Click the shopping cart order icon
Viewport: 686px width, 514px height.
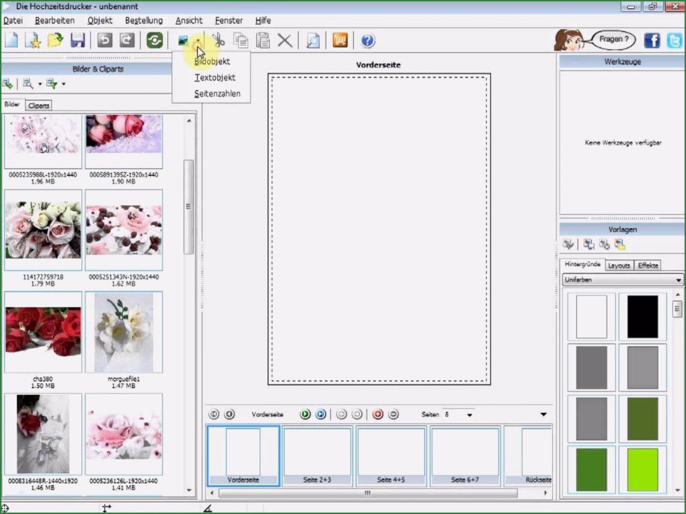(x=340, y=40)
